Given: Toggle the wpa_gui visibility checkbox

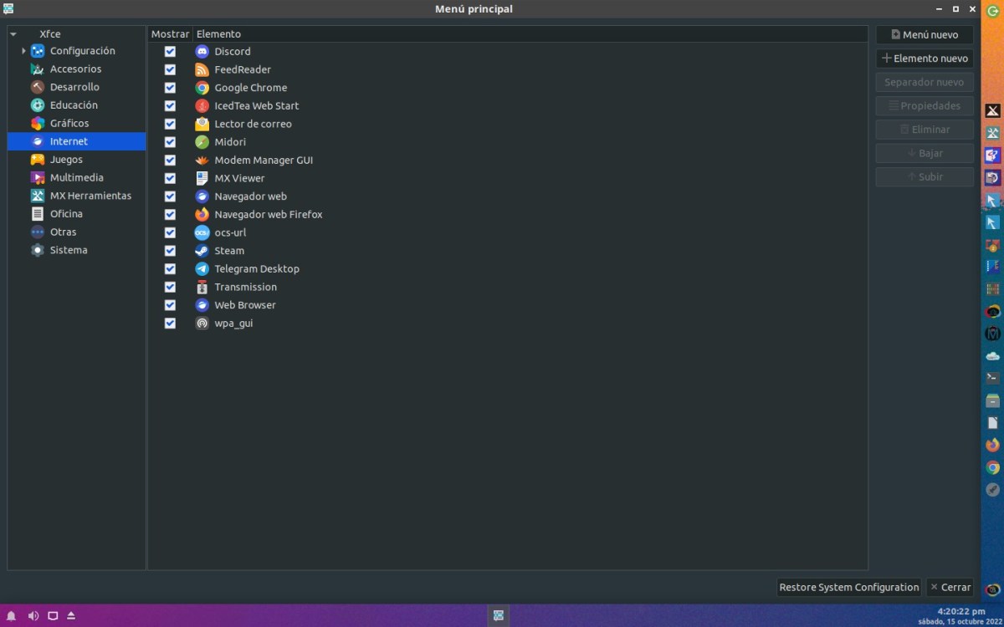Looking at the screenshot, I should (170, 324).
